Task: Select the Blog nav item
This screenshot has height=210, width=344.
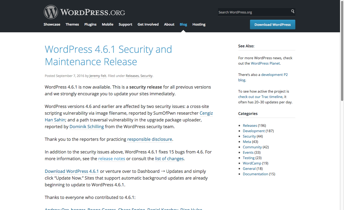Action: [x=183, y=24]
